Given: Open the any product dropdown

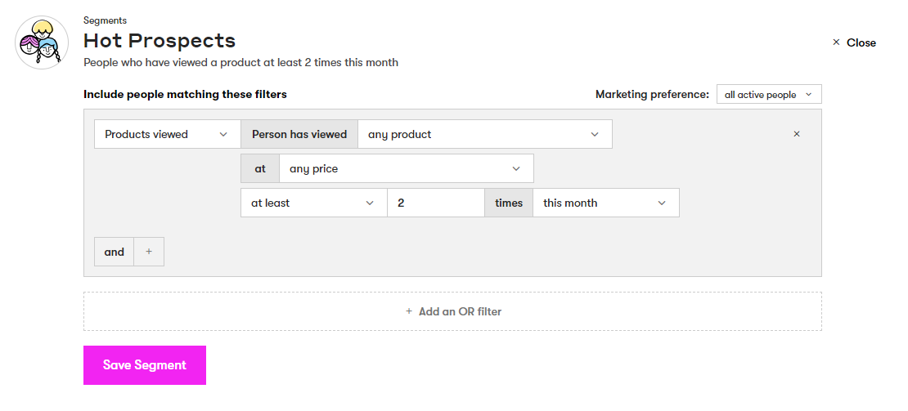Looking at the screenshot, I should [x=484, y=134].
